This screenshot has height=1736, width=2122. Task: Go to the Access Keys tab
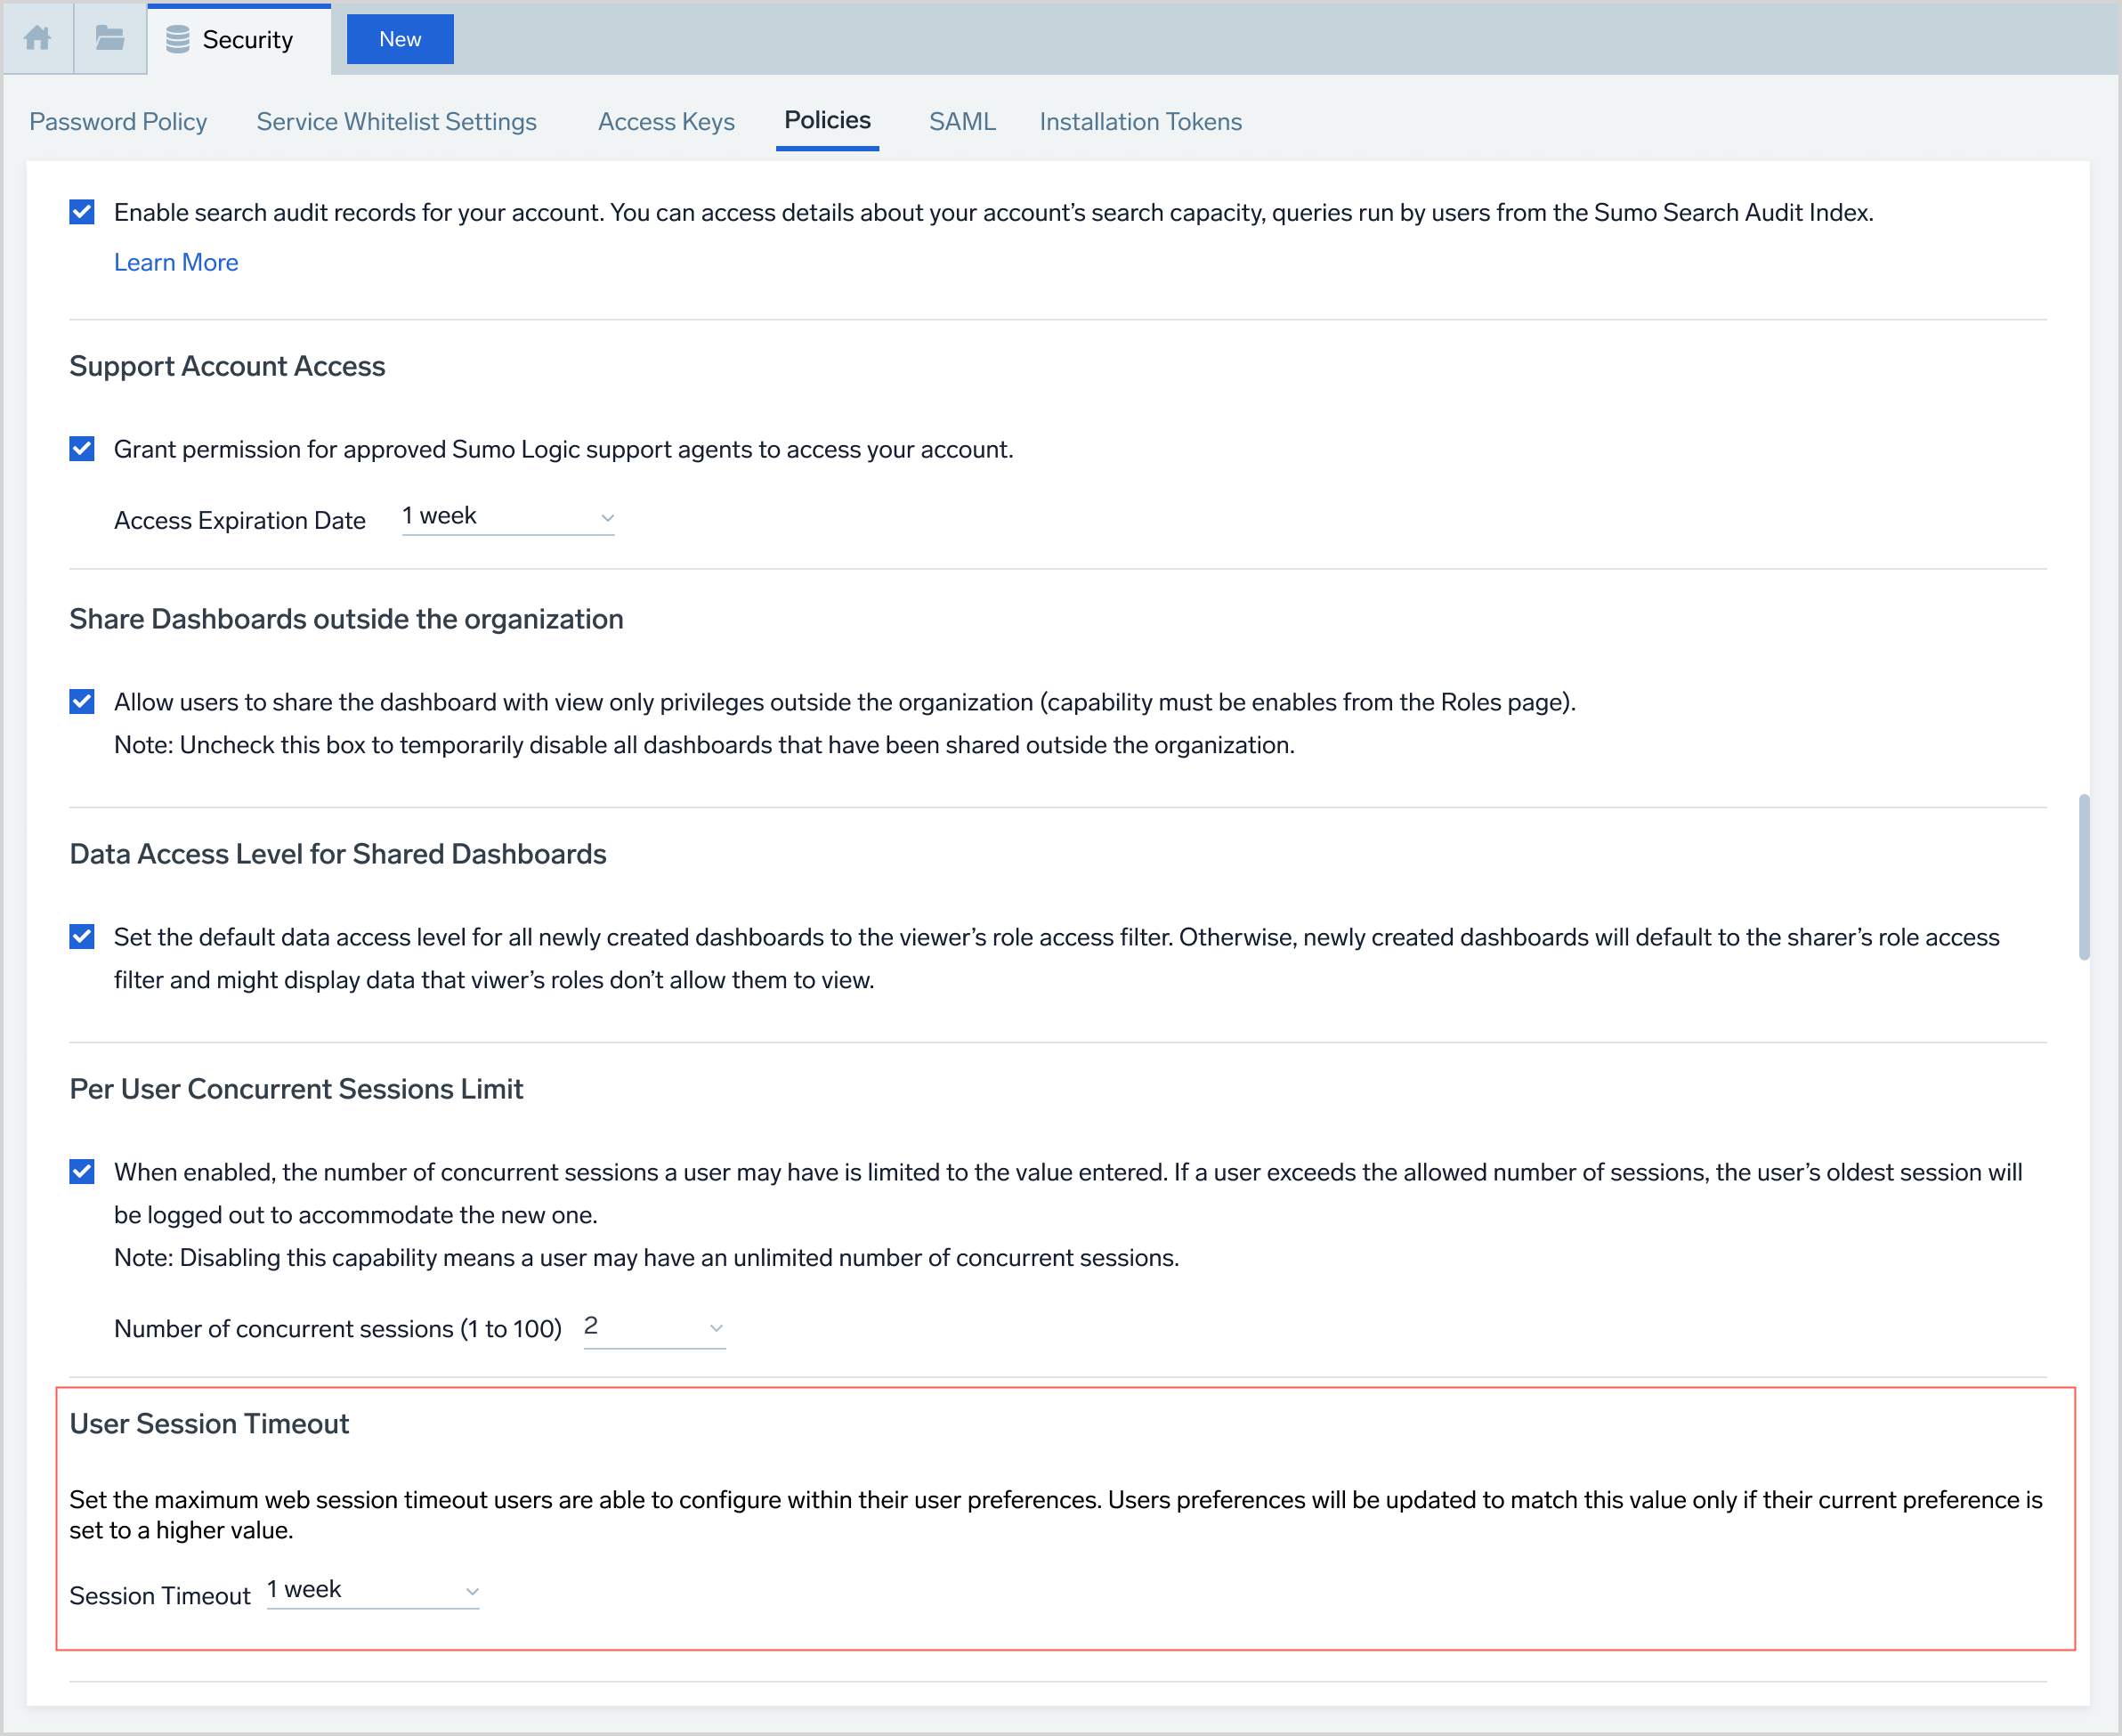(x=666, y=122)
